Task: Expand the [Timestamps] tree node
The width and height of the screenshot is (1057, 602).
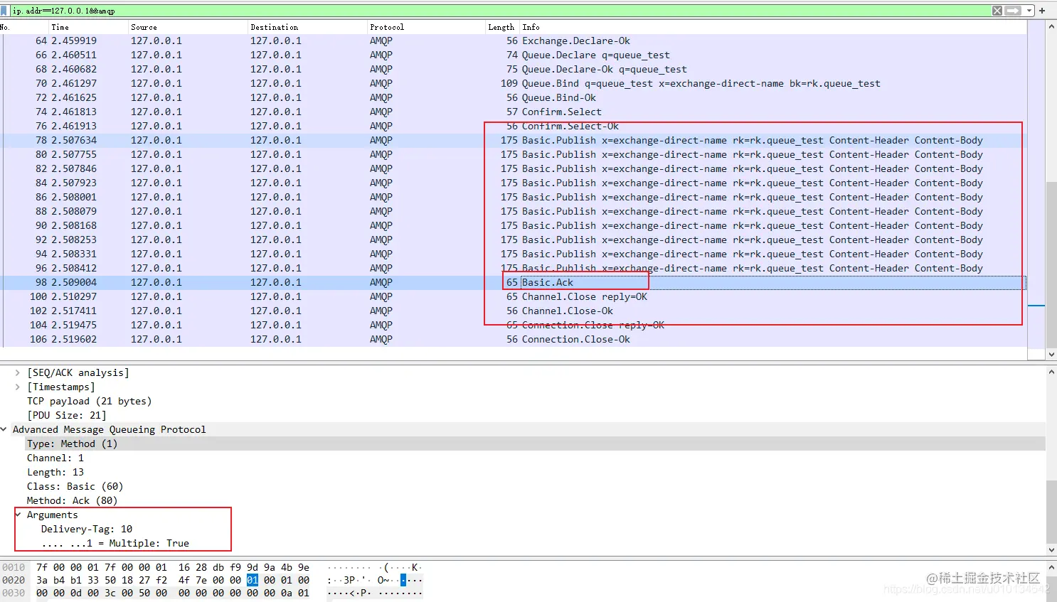Action: 17,387
